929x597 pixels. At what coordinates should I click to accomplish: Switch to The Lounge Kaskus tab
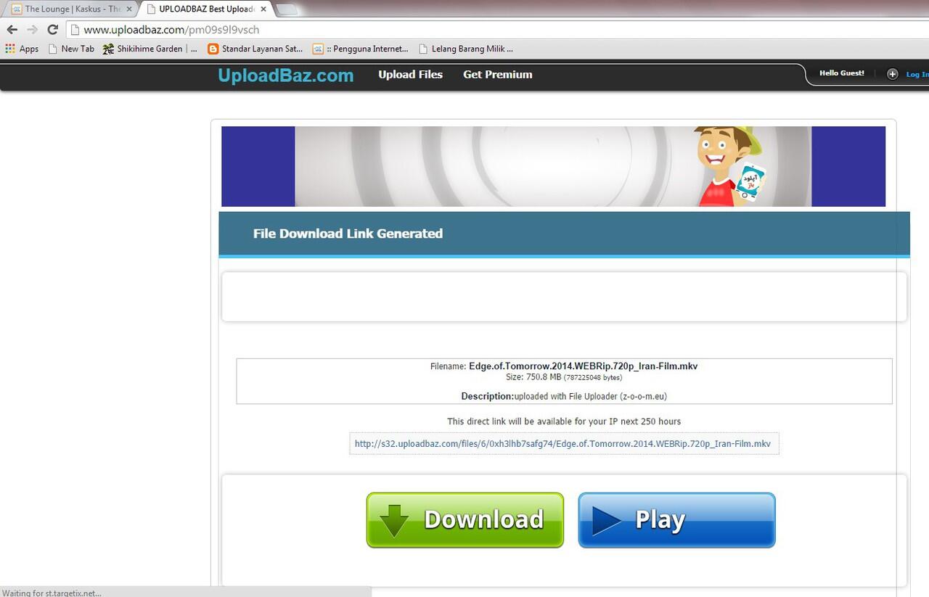71,9
